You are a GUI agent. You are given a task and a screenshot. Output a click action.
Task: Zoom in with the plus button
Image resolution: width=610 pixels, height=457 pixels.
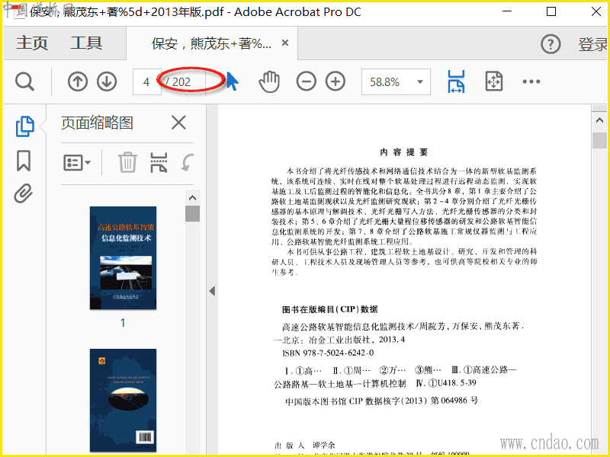pos(335,81)
